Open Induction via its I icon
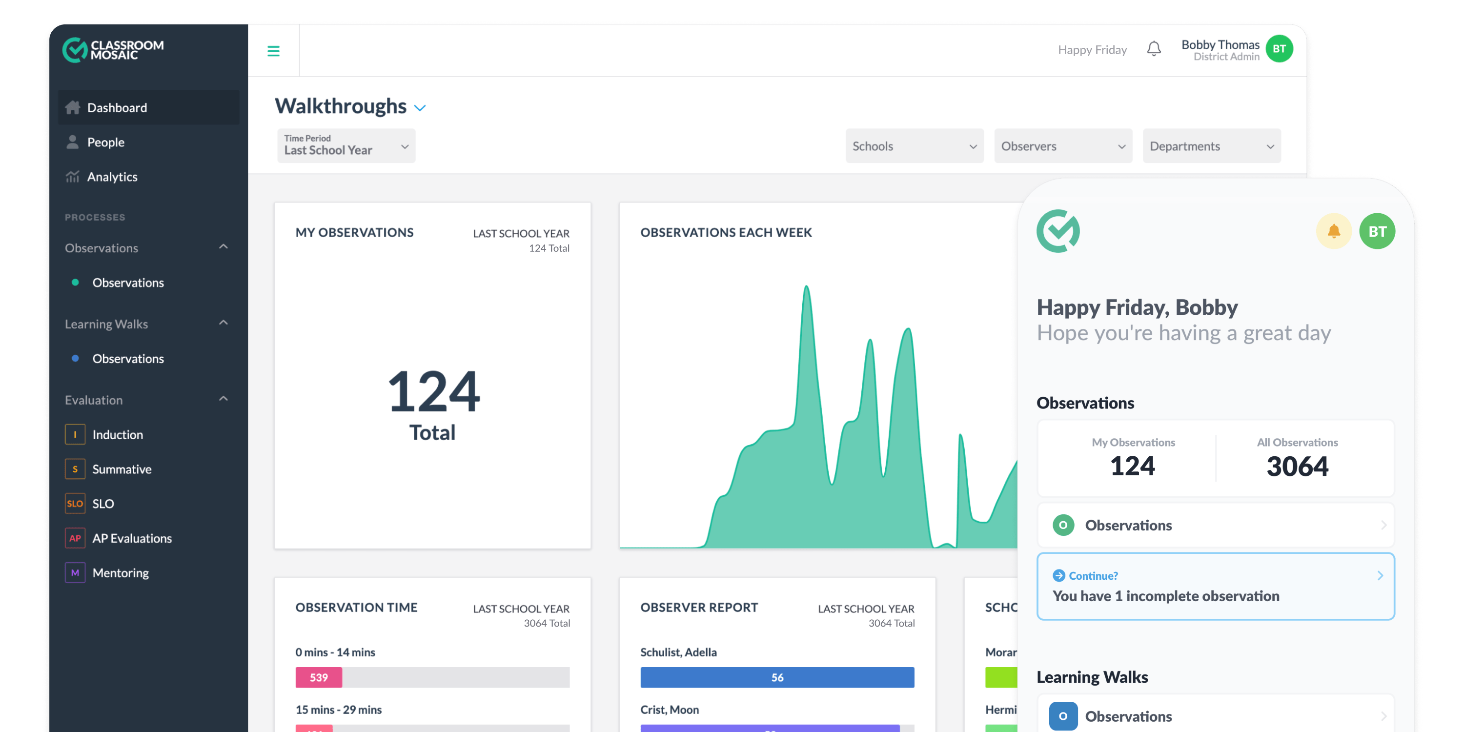This screenshot has height=732, width=1464. point(75,434)
